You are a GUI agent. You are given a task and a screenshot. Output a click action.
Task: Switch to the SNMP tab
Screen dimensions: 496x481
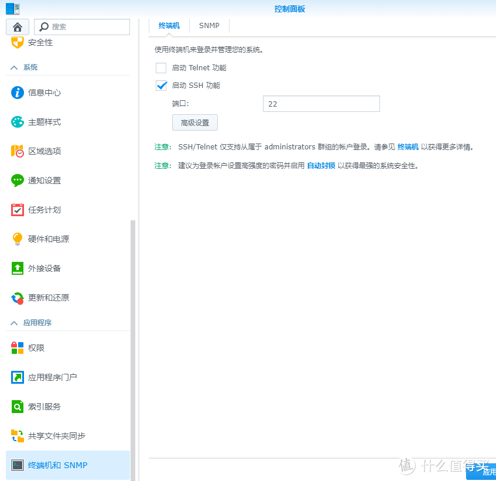(x=209, y=26)
